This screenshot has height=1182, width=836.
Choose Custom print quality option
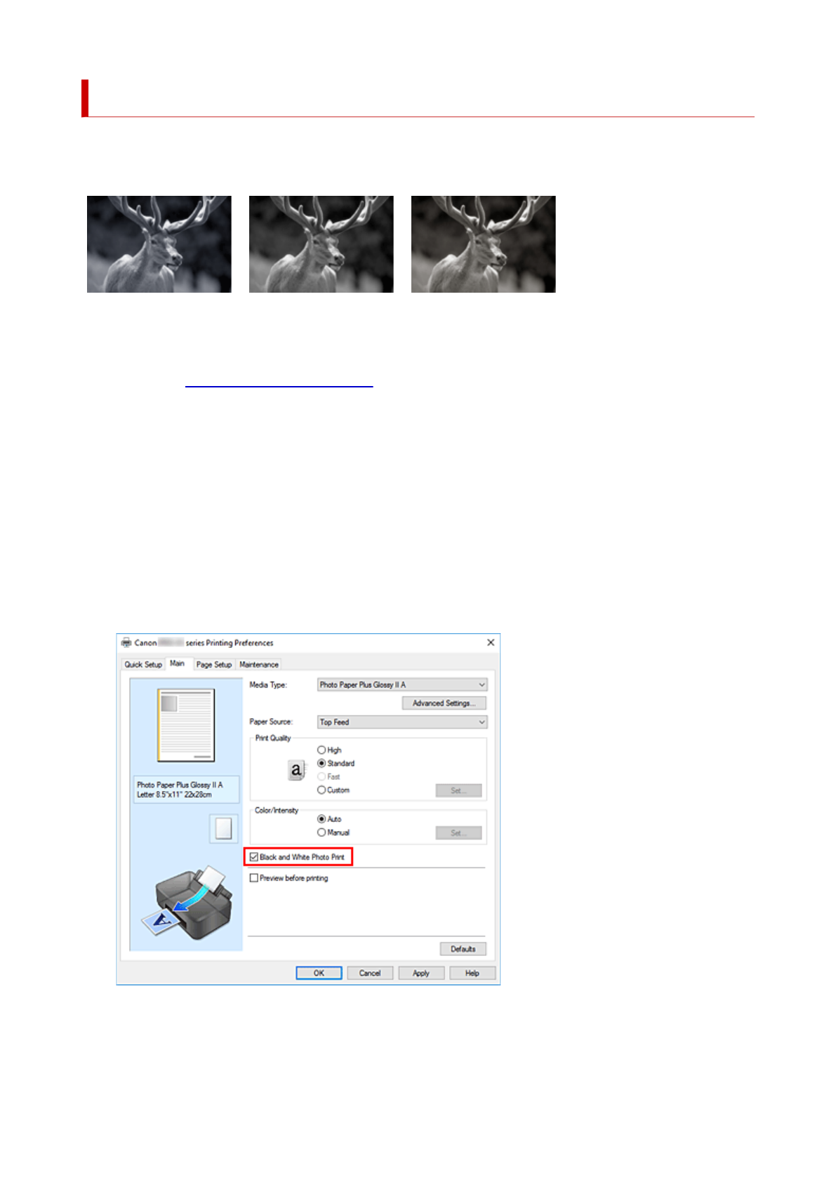coord(321,790)
